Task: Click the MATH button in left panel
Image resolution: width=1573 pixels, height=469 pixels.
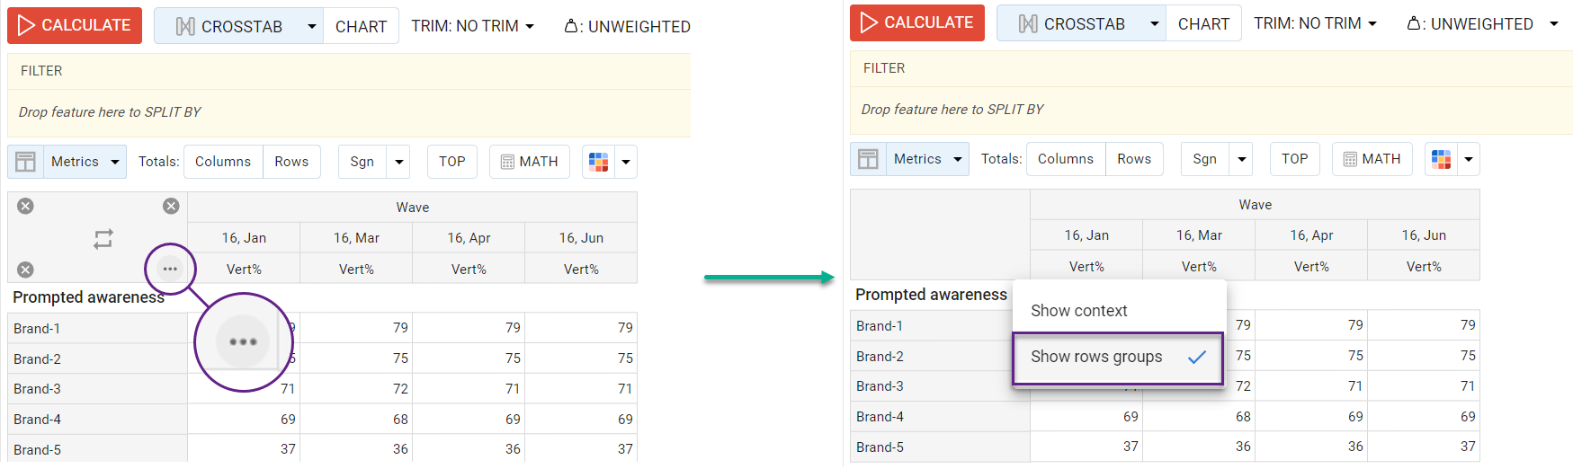Action: click(529, 162)
